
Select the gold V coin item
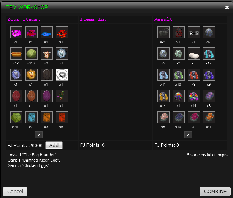coord(32,75)
